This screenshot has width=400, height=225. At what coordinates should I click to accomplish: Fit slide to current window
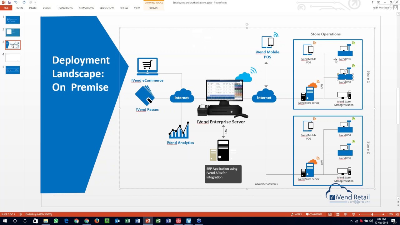[397, 214]
